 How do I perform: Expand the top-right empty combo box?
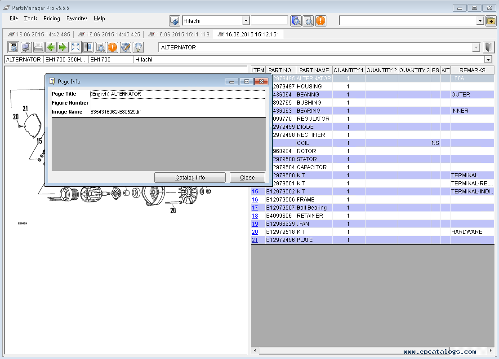(480, 21)
